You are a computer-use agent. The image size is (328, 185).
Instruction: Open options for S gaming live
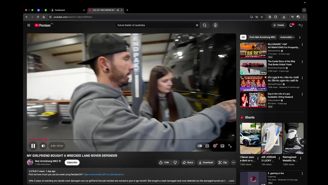(302, 174)
